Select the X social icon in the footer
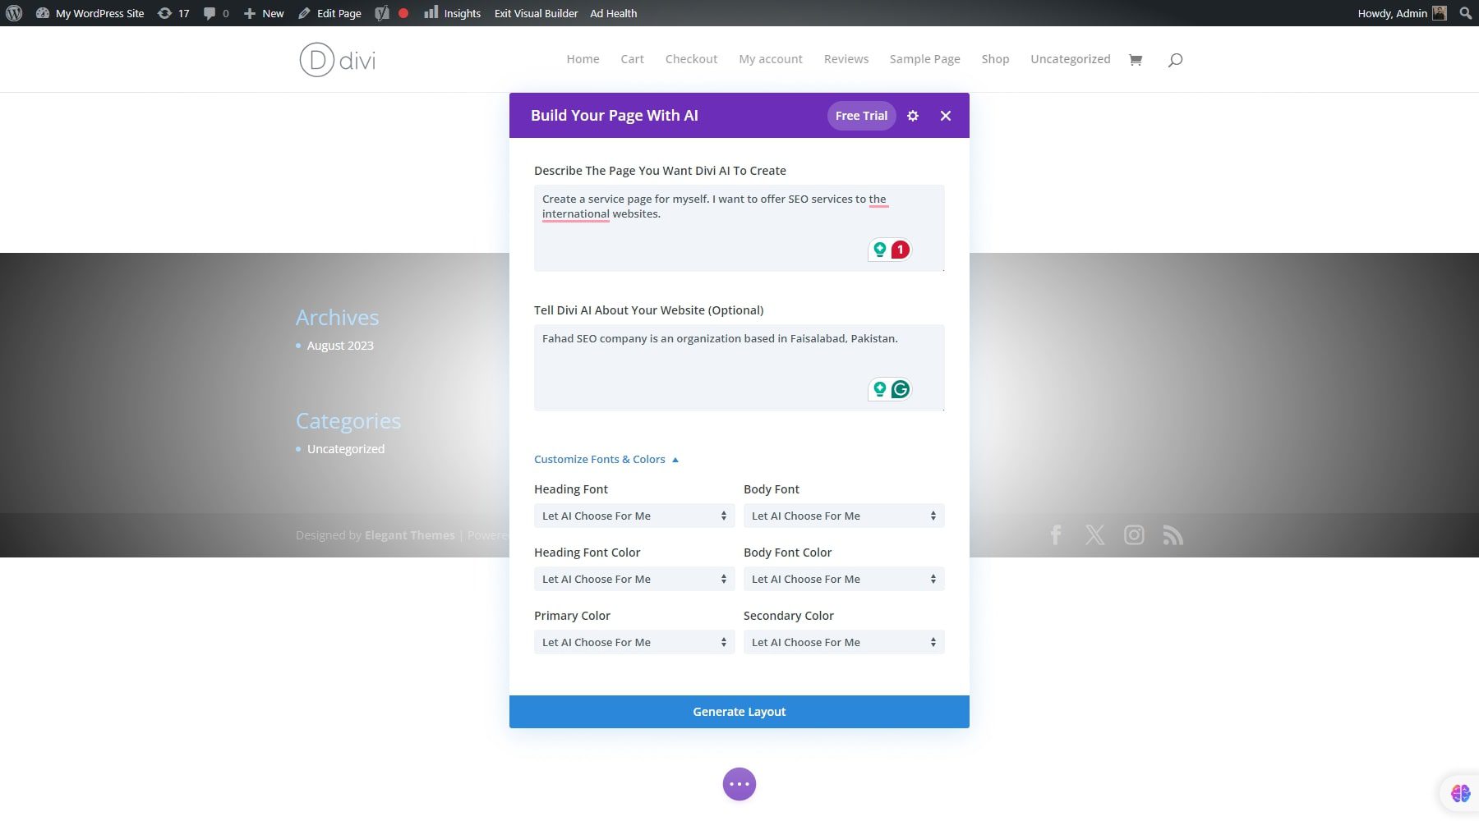 click(1094, 534)
